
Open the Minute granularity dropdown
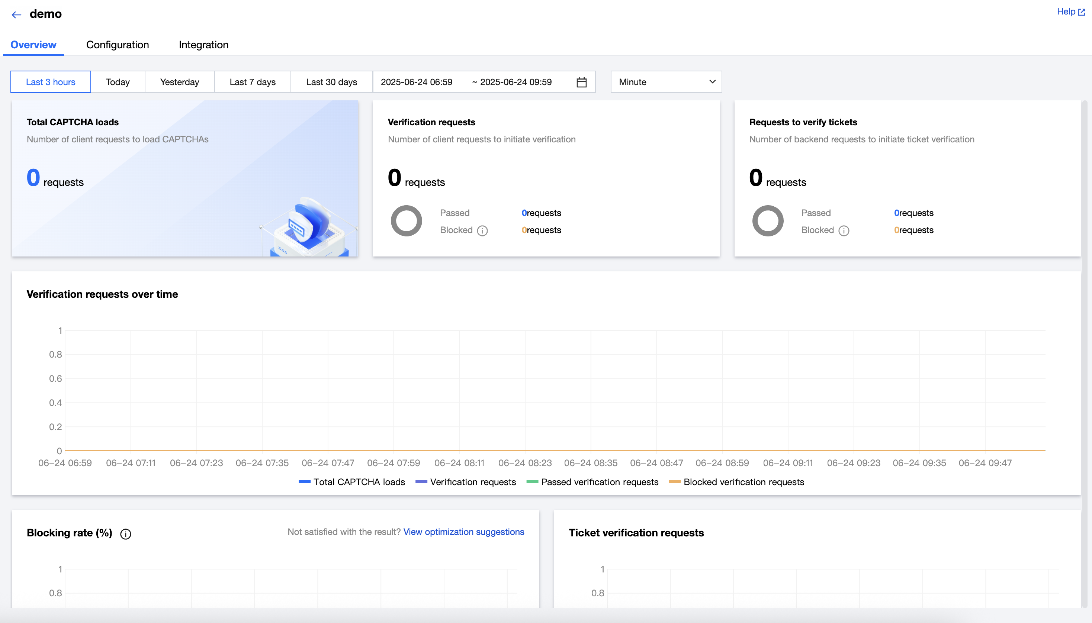coord(666,82)
